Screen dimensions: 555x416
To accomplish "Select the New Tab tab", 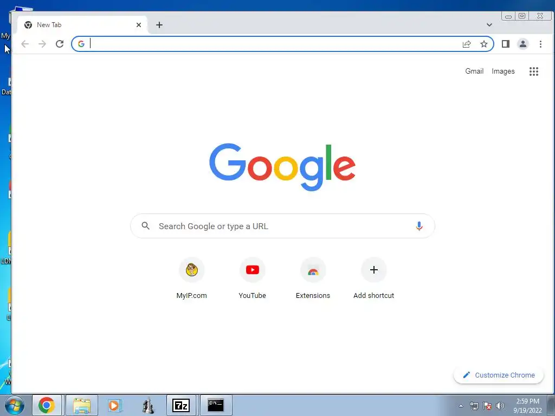I will point(82,25).
